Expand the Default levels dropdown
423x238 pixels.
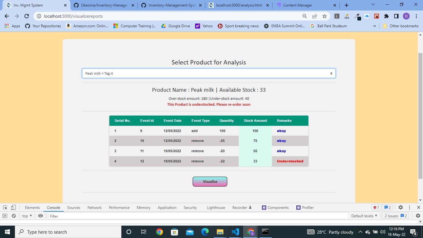coord(364,216)
